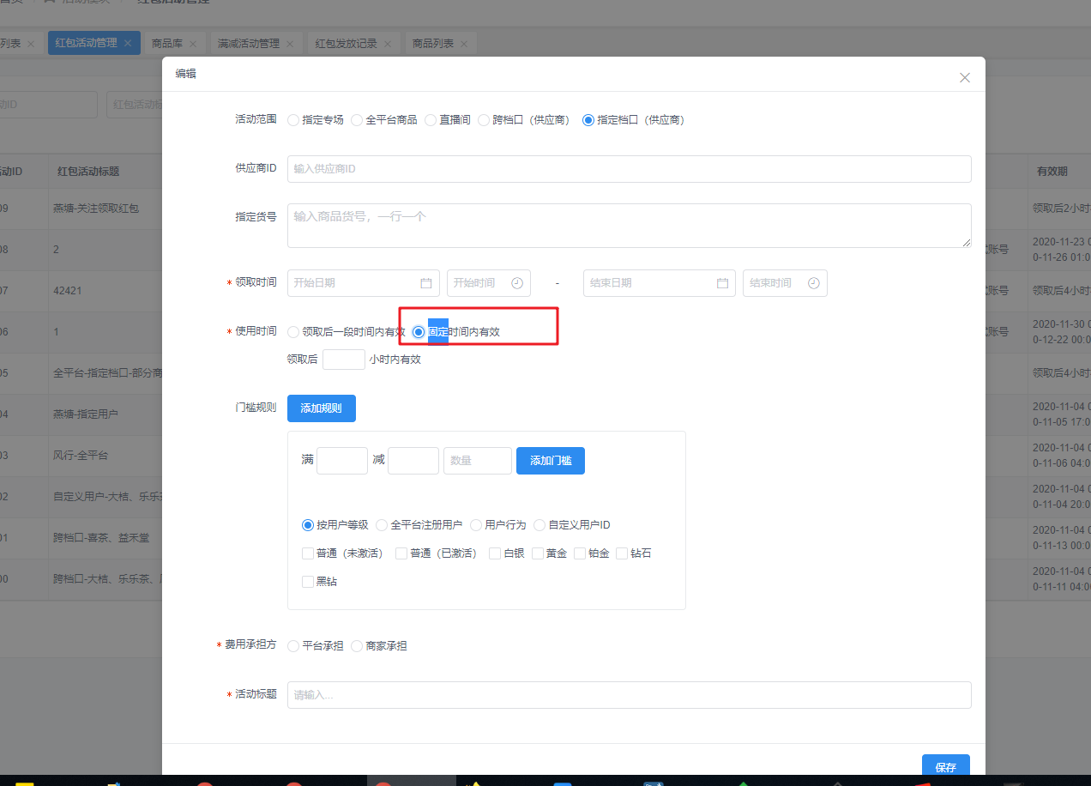Close the 编辑 dialog with the X icon
This screenshot has height=786, width=1091.
[x=965, y=77]
